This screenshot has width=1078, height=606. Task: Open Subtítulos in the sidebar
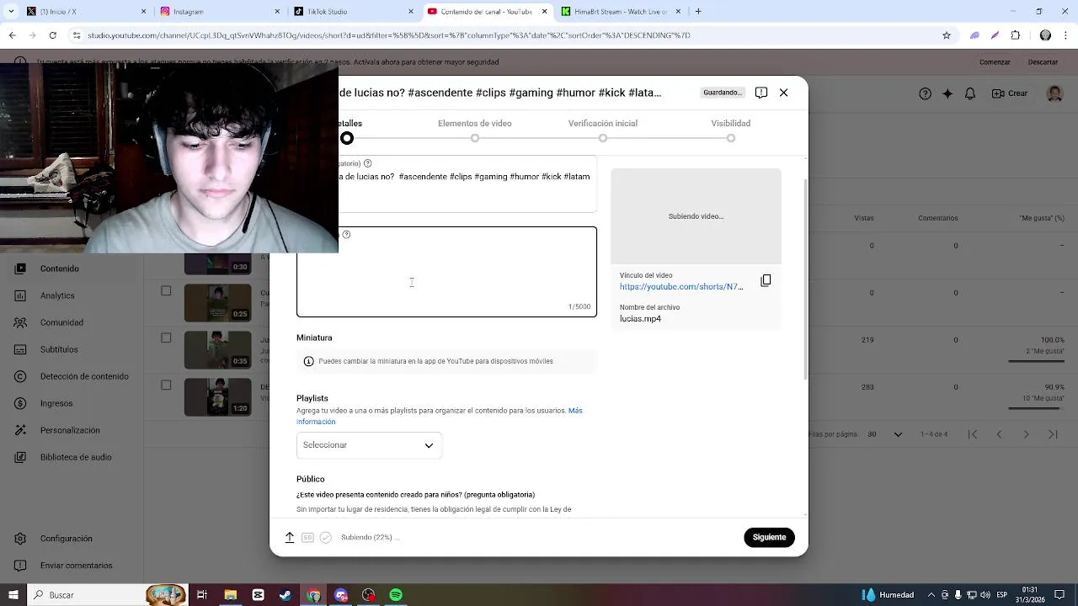click(x=59, y=349)
